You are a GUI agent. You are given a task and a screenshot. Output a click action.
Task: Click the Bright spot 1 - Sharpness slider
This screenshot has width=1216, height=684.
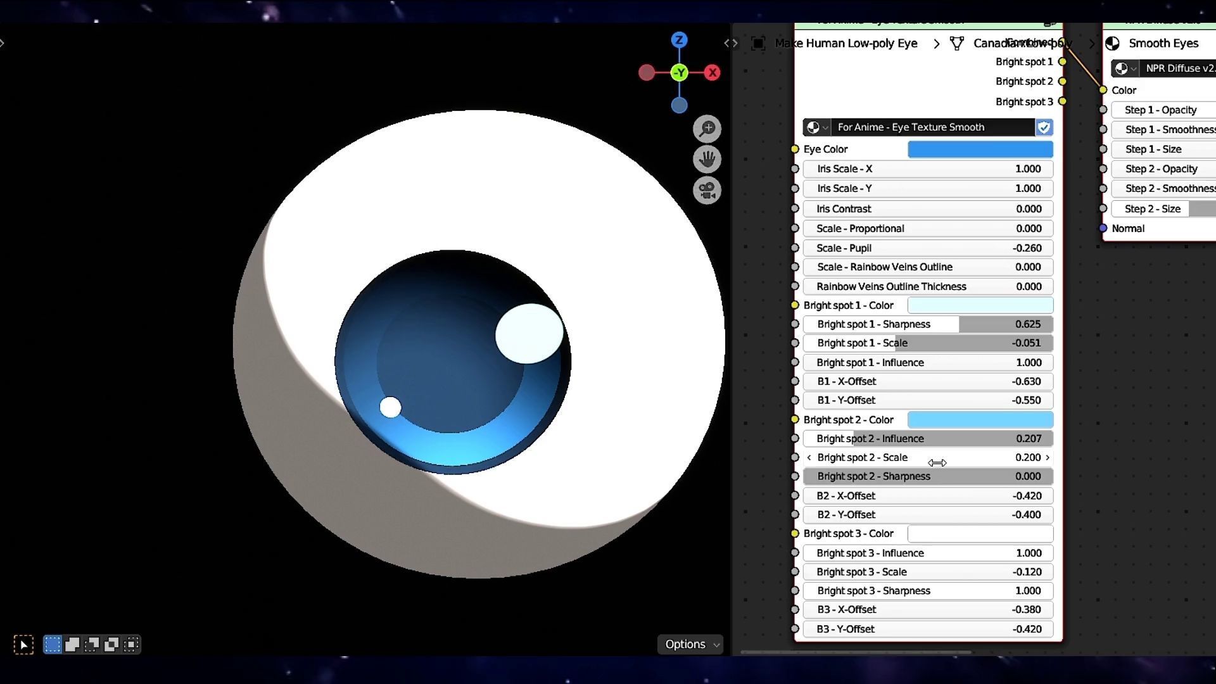[x=928, y=324]
